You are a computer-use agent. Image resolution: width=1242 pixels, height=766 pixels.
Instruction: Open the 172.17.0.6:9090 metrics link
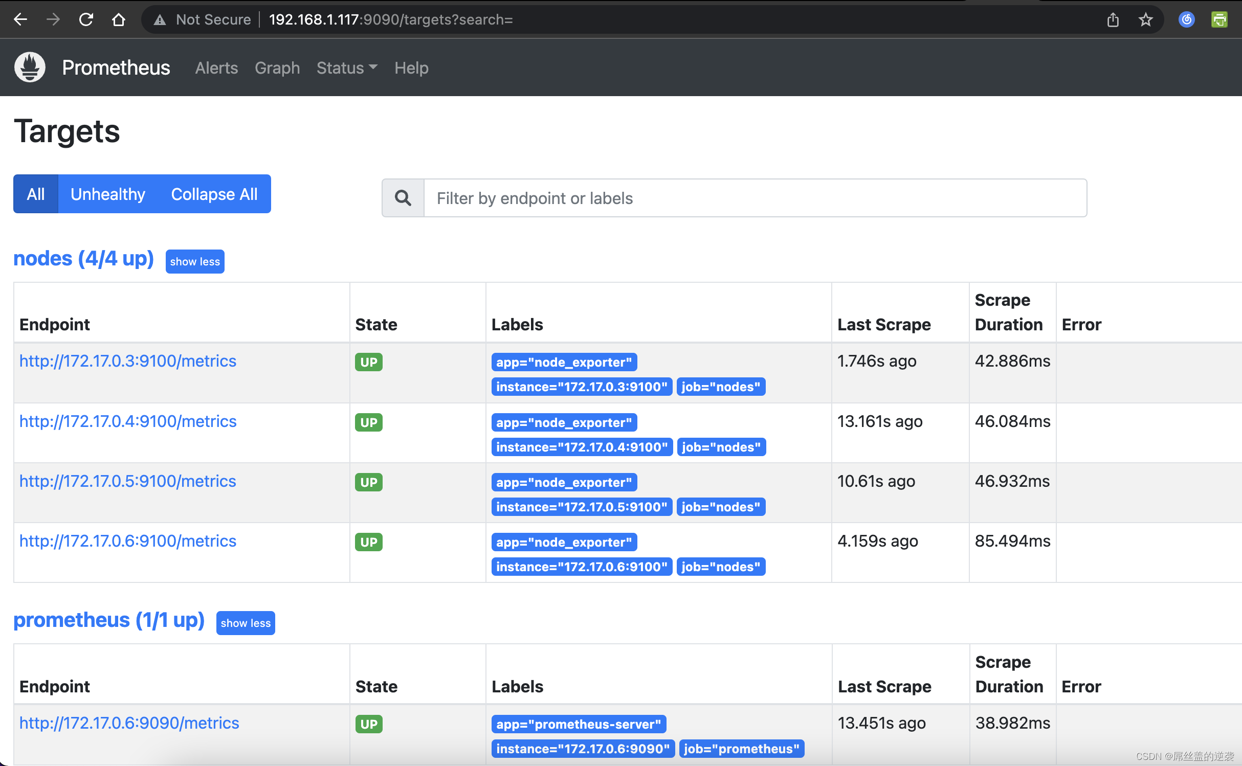pos(129,723)
